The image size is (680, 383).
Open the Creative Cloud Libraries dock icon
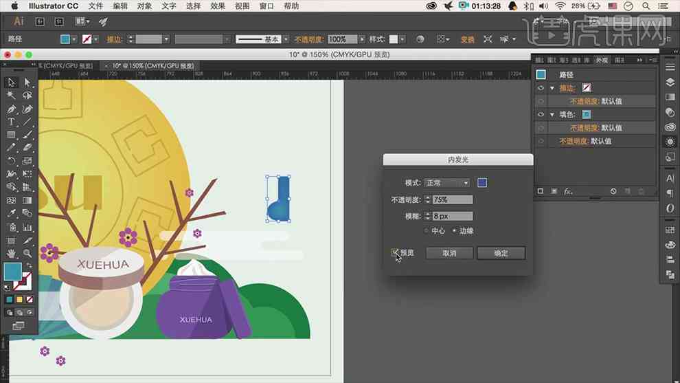point(670,127)
